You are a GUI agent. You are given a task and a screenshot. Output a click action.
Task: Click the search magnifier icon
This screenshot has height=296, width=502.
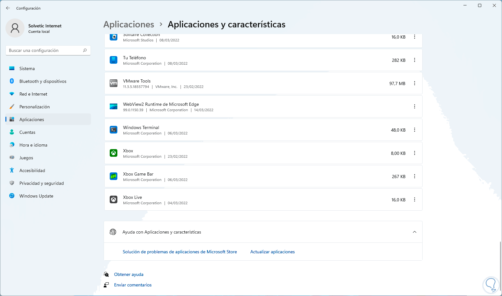tap(85, 50)
